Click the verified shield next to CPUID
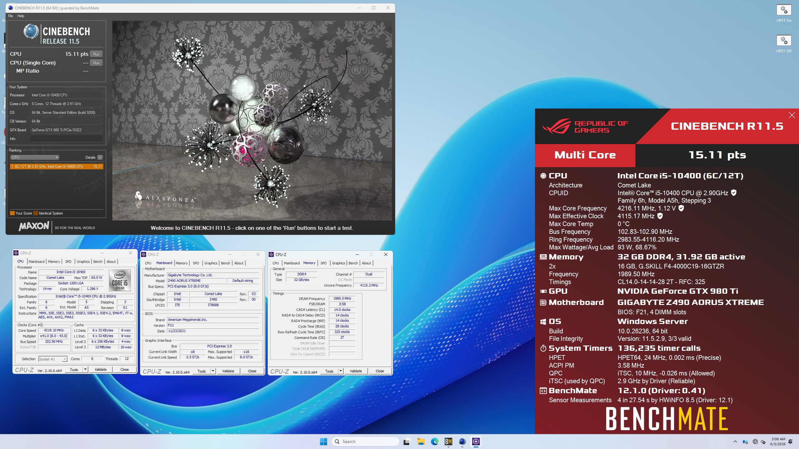 click(734, 193)
